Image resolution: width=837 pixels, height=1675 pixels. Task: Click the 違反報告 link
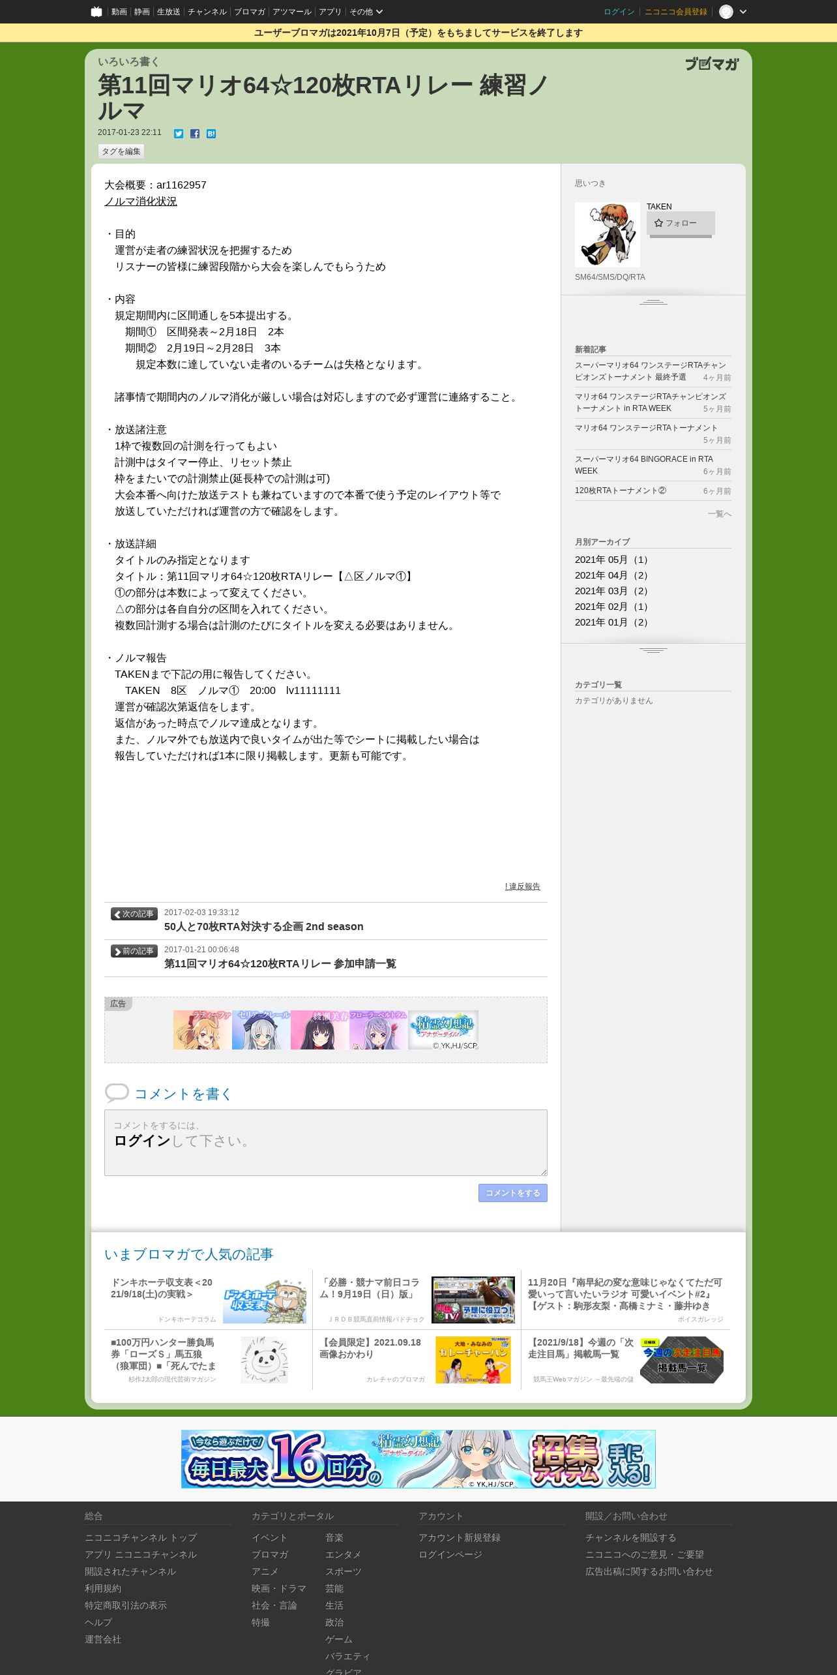click(522, 886)
